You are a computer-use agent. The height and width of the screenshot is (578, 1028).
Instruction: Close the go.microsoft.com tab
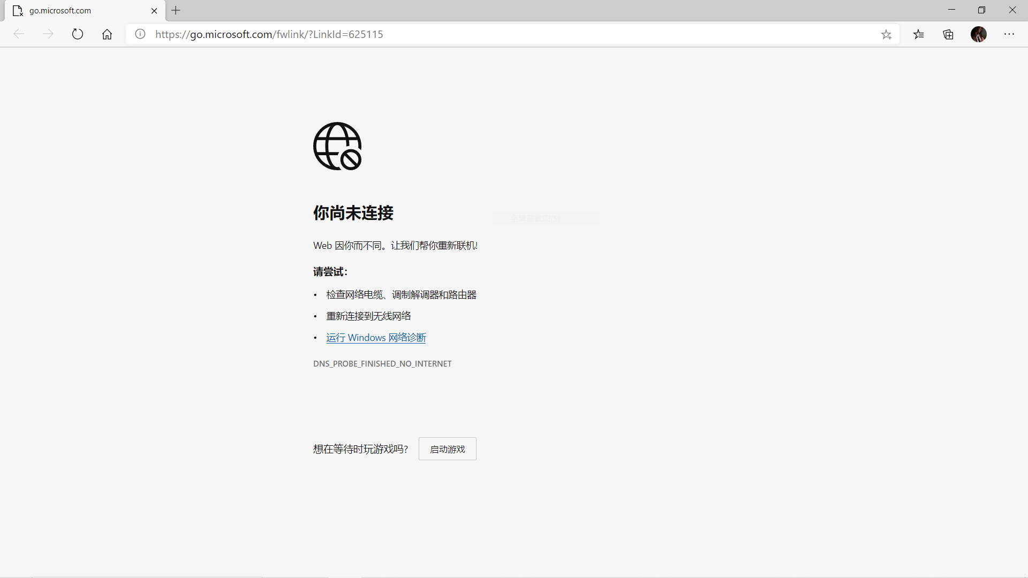point(154,10)
